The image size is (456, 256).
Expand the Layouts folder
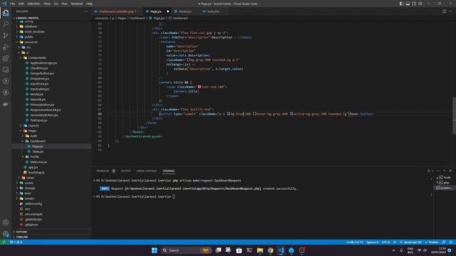(33, 125)
